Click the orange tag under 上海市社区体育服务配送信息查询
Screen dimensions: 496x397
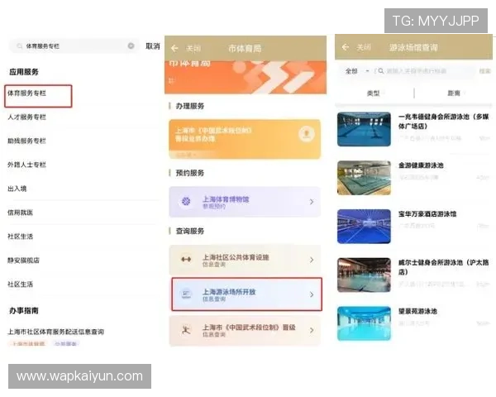[x=27, y=344]
